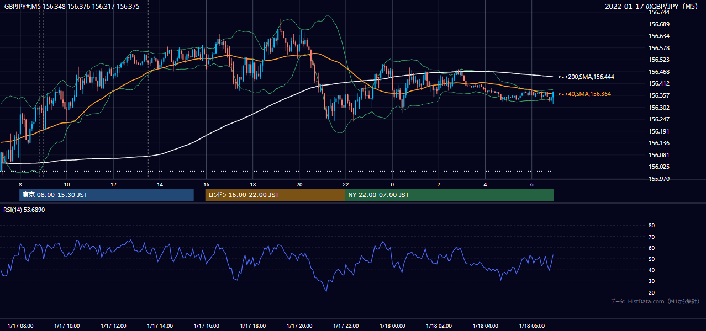This screenshot has height=331, width=706.
Task: Click price axis label 156.247
Action: (659, 119)
